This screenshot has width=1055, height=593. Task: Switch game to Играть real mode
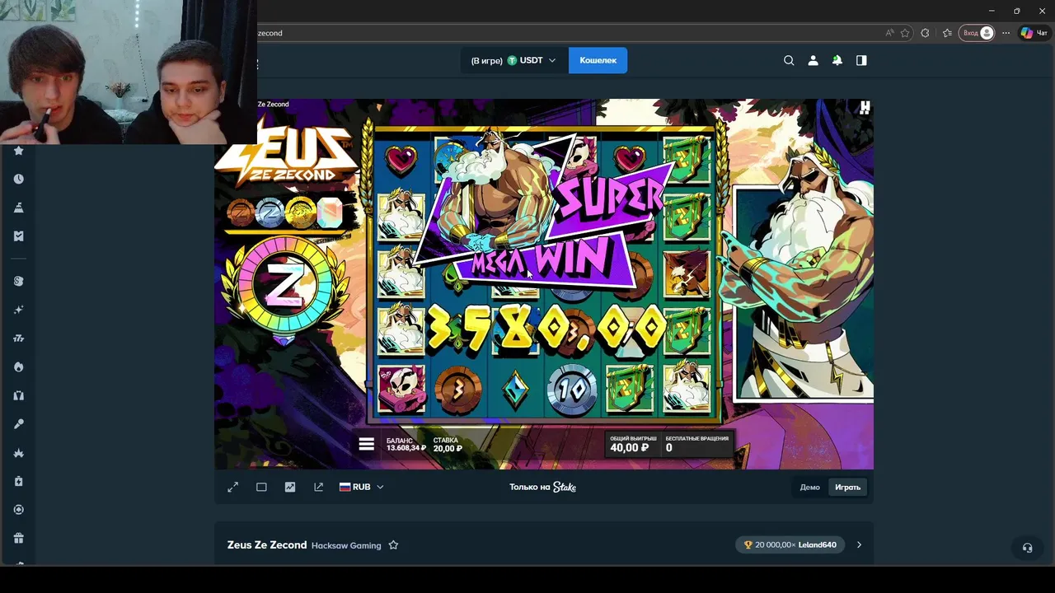click(847, 488)
